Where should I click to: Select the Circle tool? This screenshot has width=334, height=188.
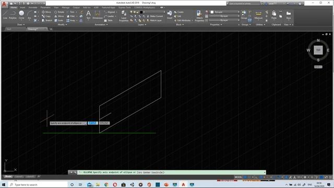pyautogui.click(x=21, y=15)
